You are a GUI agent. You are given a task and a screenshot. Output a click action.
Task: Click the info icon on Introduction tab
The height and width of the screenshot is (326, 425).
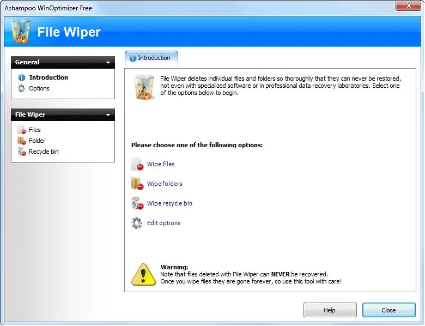[x=133, y=58]
